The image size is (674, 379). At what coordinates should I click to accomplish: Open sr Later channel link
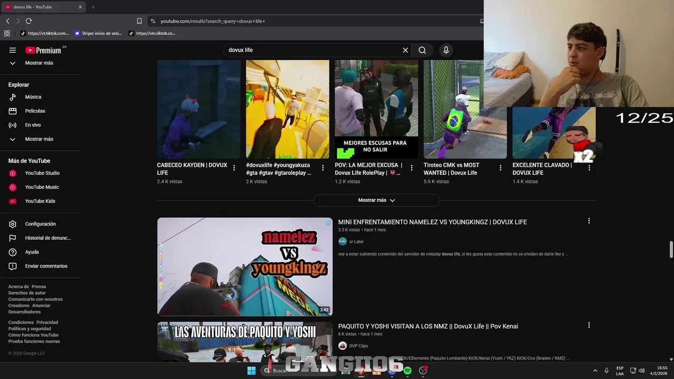tap(356, 242)
